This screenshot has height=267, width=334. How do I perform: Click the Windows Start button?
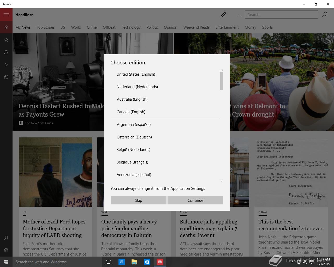pyautogui.click(x=6, y=262)
